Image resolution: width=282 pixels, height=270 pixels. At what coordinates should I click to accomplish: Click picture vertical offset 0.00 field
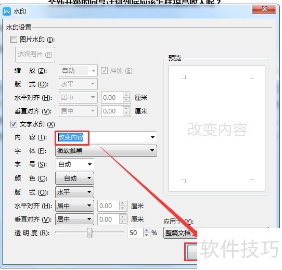112,111
